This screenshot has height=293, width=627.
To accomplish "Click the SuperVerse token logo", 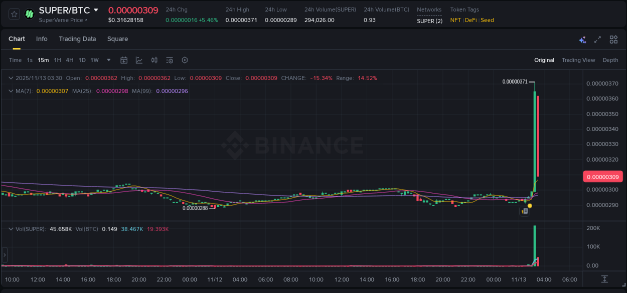I will point(29,13).
